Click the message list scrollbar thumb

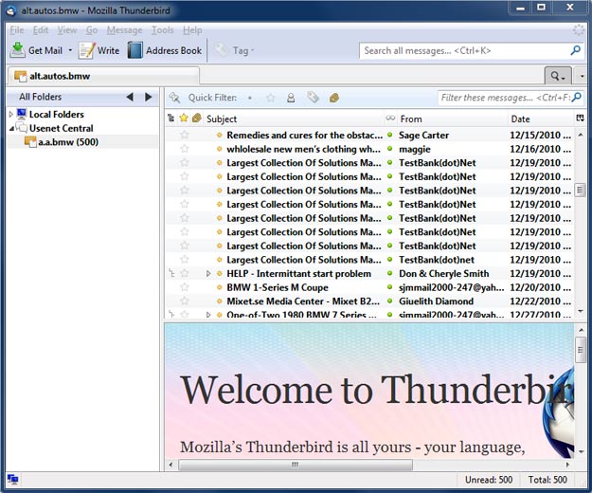(580, 190)
